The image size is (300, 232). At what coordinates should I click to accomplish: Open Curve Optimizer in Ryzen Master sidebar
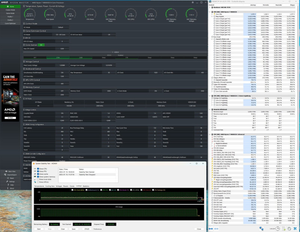click(10, 24)
